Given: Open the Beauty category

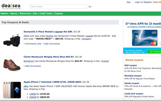Looking at the screenshot, I should pyautogui.click(x=14, y=14).
